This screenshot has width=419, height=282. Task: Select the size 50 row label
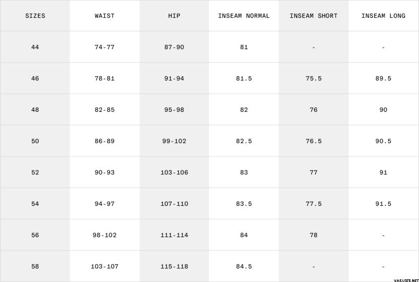coord(35,141)
